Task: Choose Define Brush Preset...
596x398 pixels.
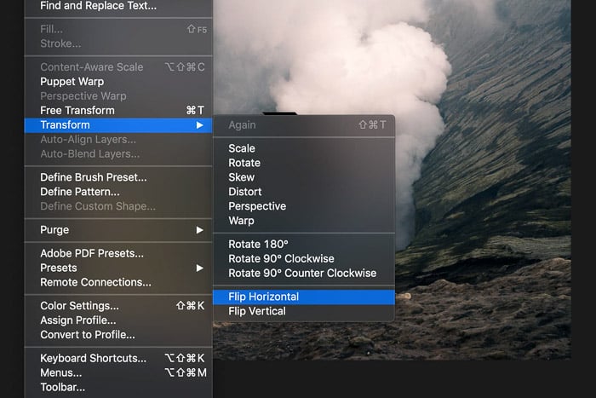Action: click(118, 177)
